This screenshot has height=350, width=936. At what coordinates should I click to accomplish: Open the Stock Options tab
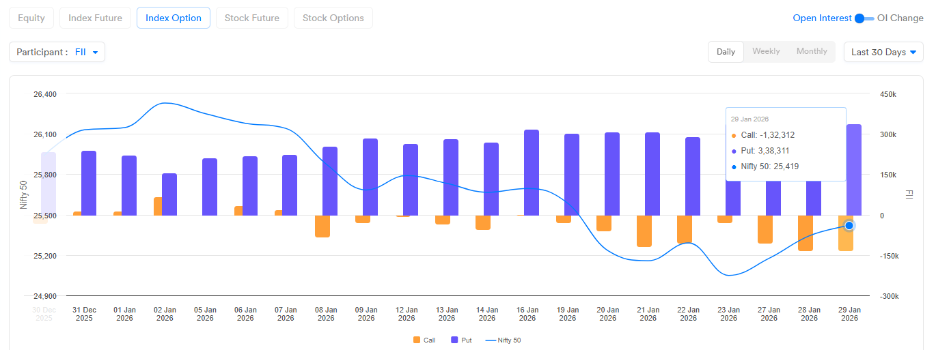tap(333, 18)
